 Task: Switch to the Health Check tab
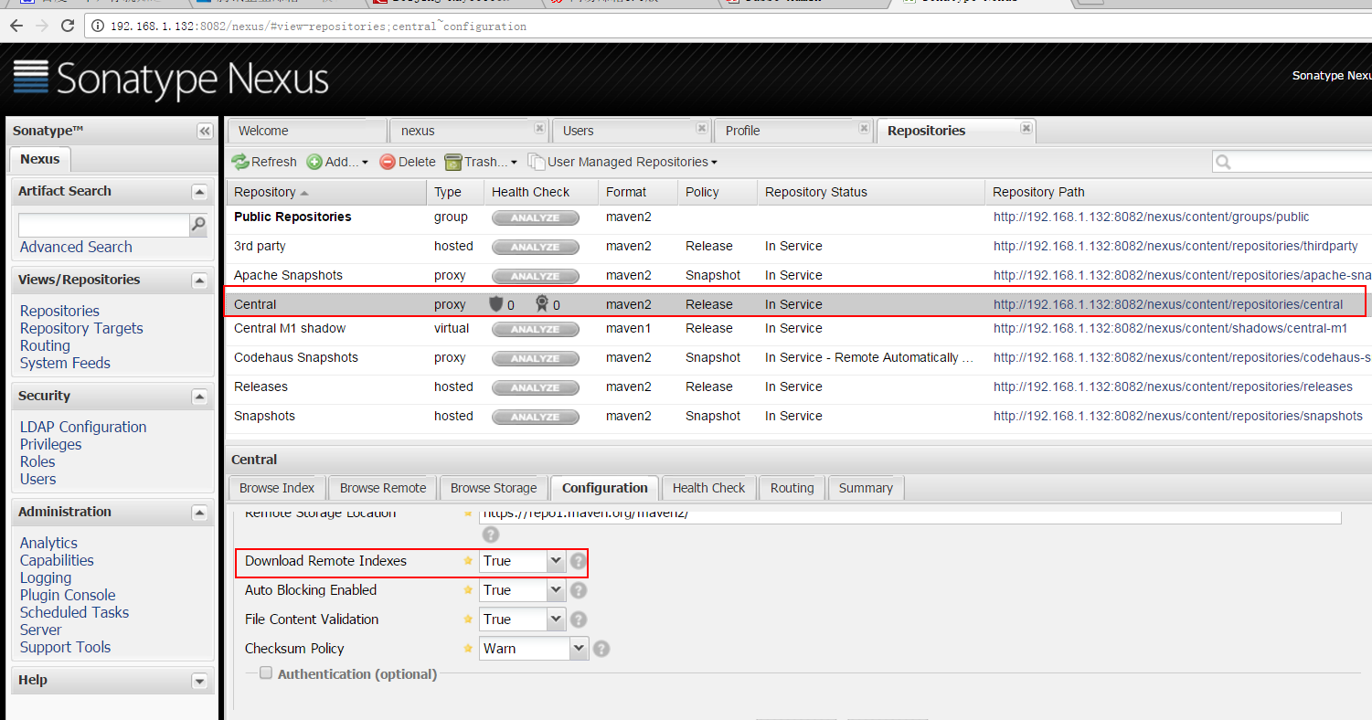click(708, 488)
